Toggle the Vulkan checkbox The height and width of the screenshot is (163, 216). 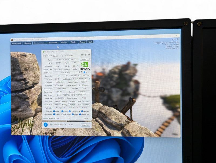[x=54, y=114]
